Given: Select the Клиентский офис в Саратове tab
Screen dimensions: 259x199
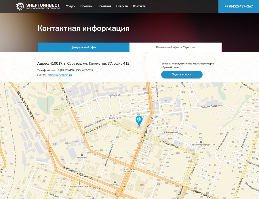Looking at the screenshot, I should tap(176, 47).
